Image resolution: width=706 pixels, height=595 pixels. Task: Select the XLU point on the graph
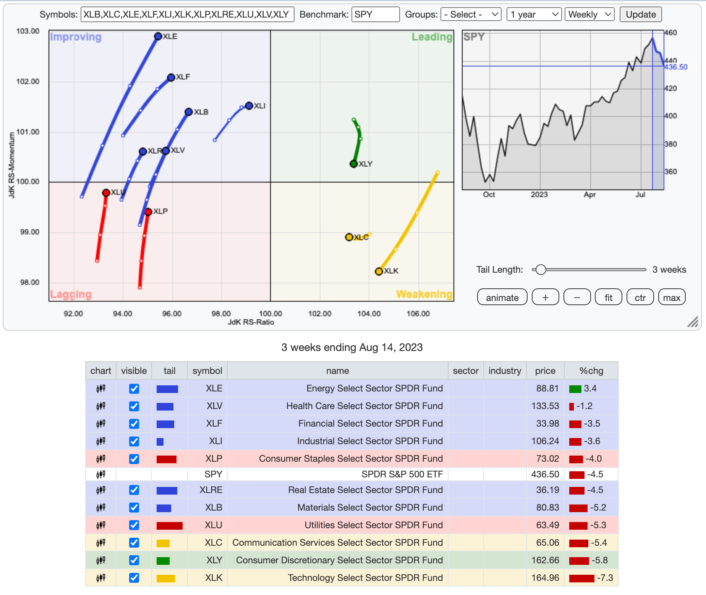point(106,193)
